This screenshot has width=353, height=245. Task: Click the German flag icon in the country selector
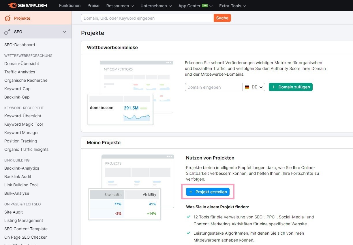coord(247,87)
